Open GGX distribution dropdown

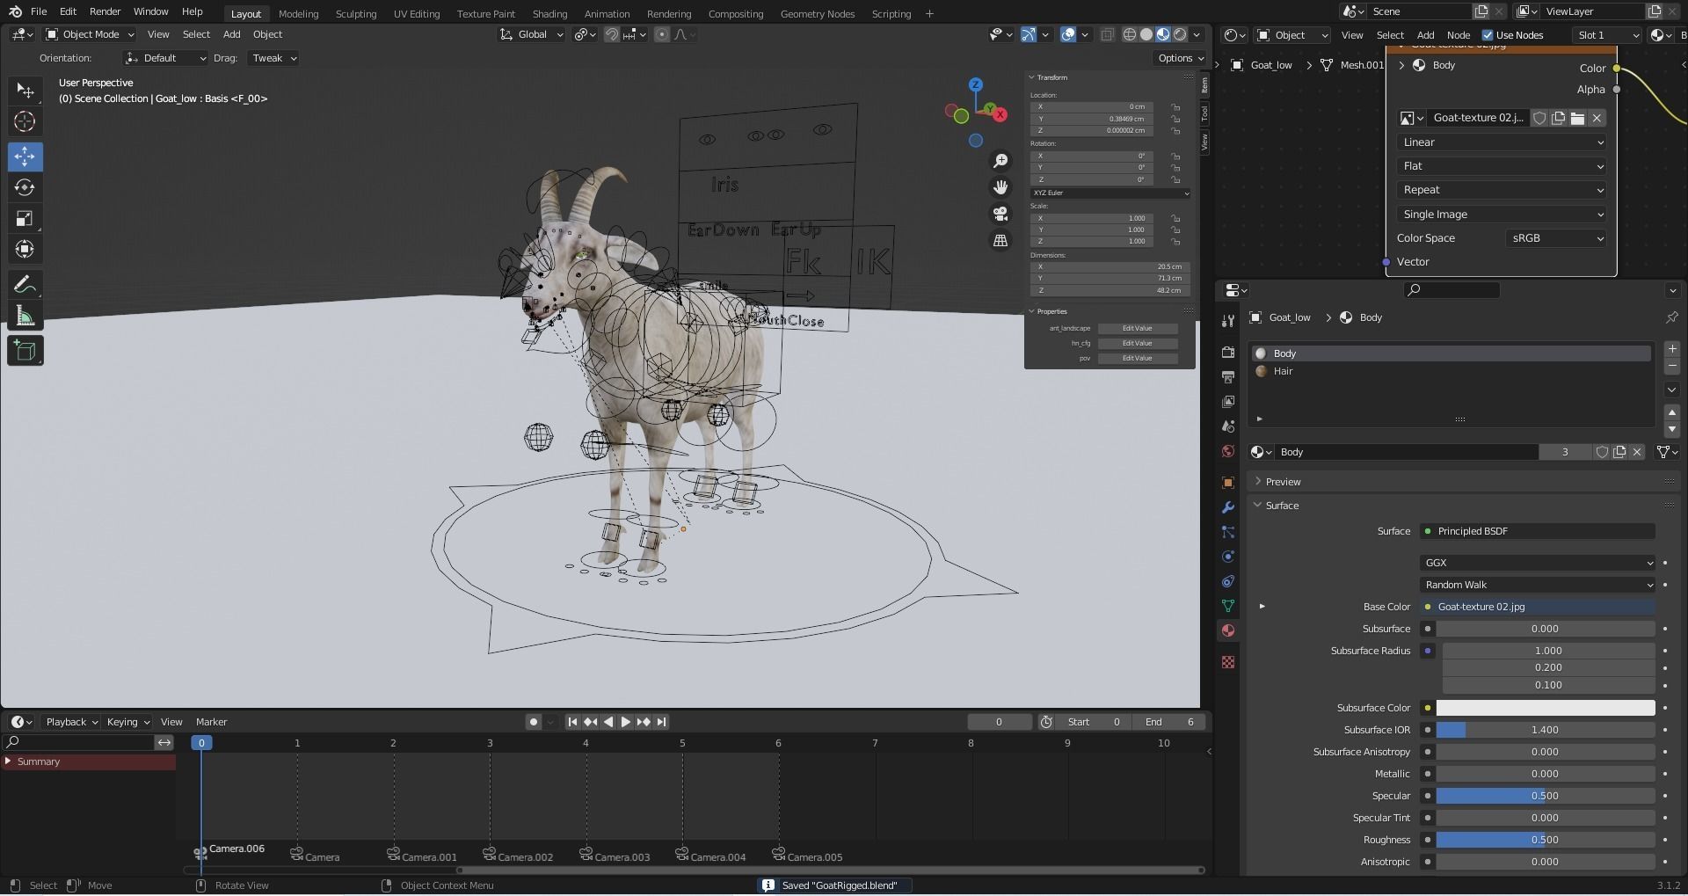[x=1538, y=563]
